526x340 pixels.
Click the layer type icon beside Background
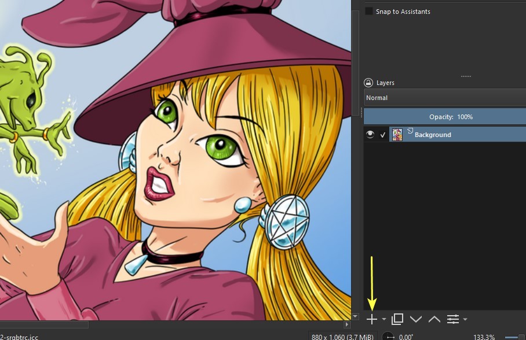coord(410,131)
